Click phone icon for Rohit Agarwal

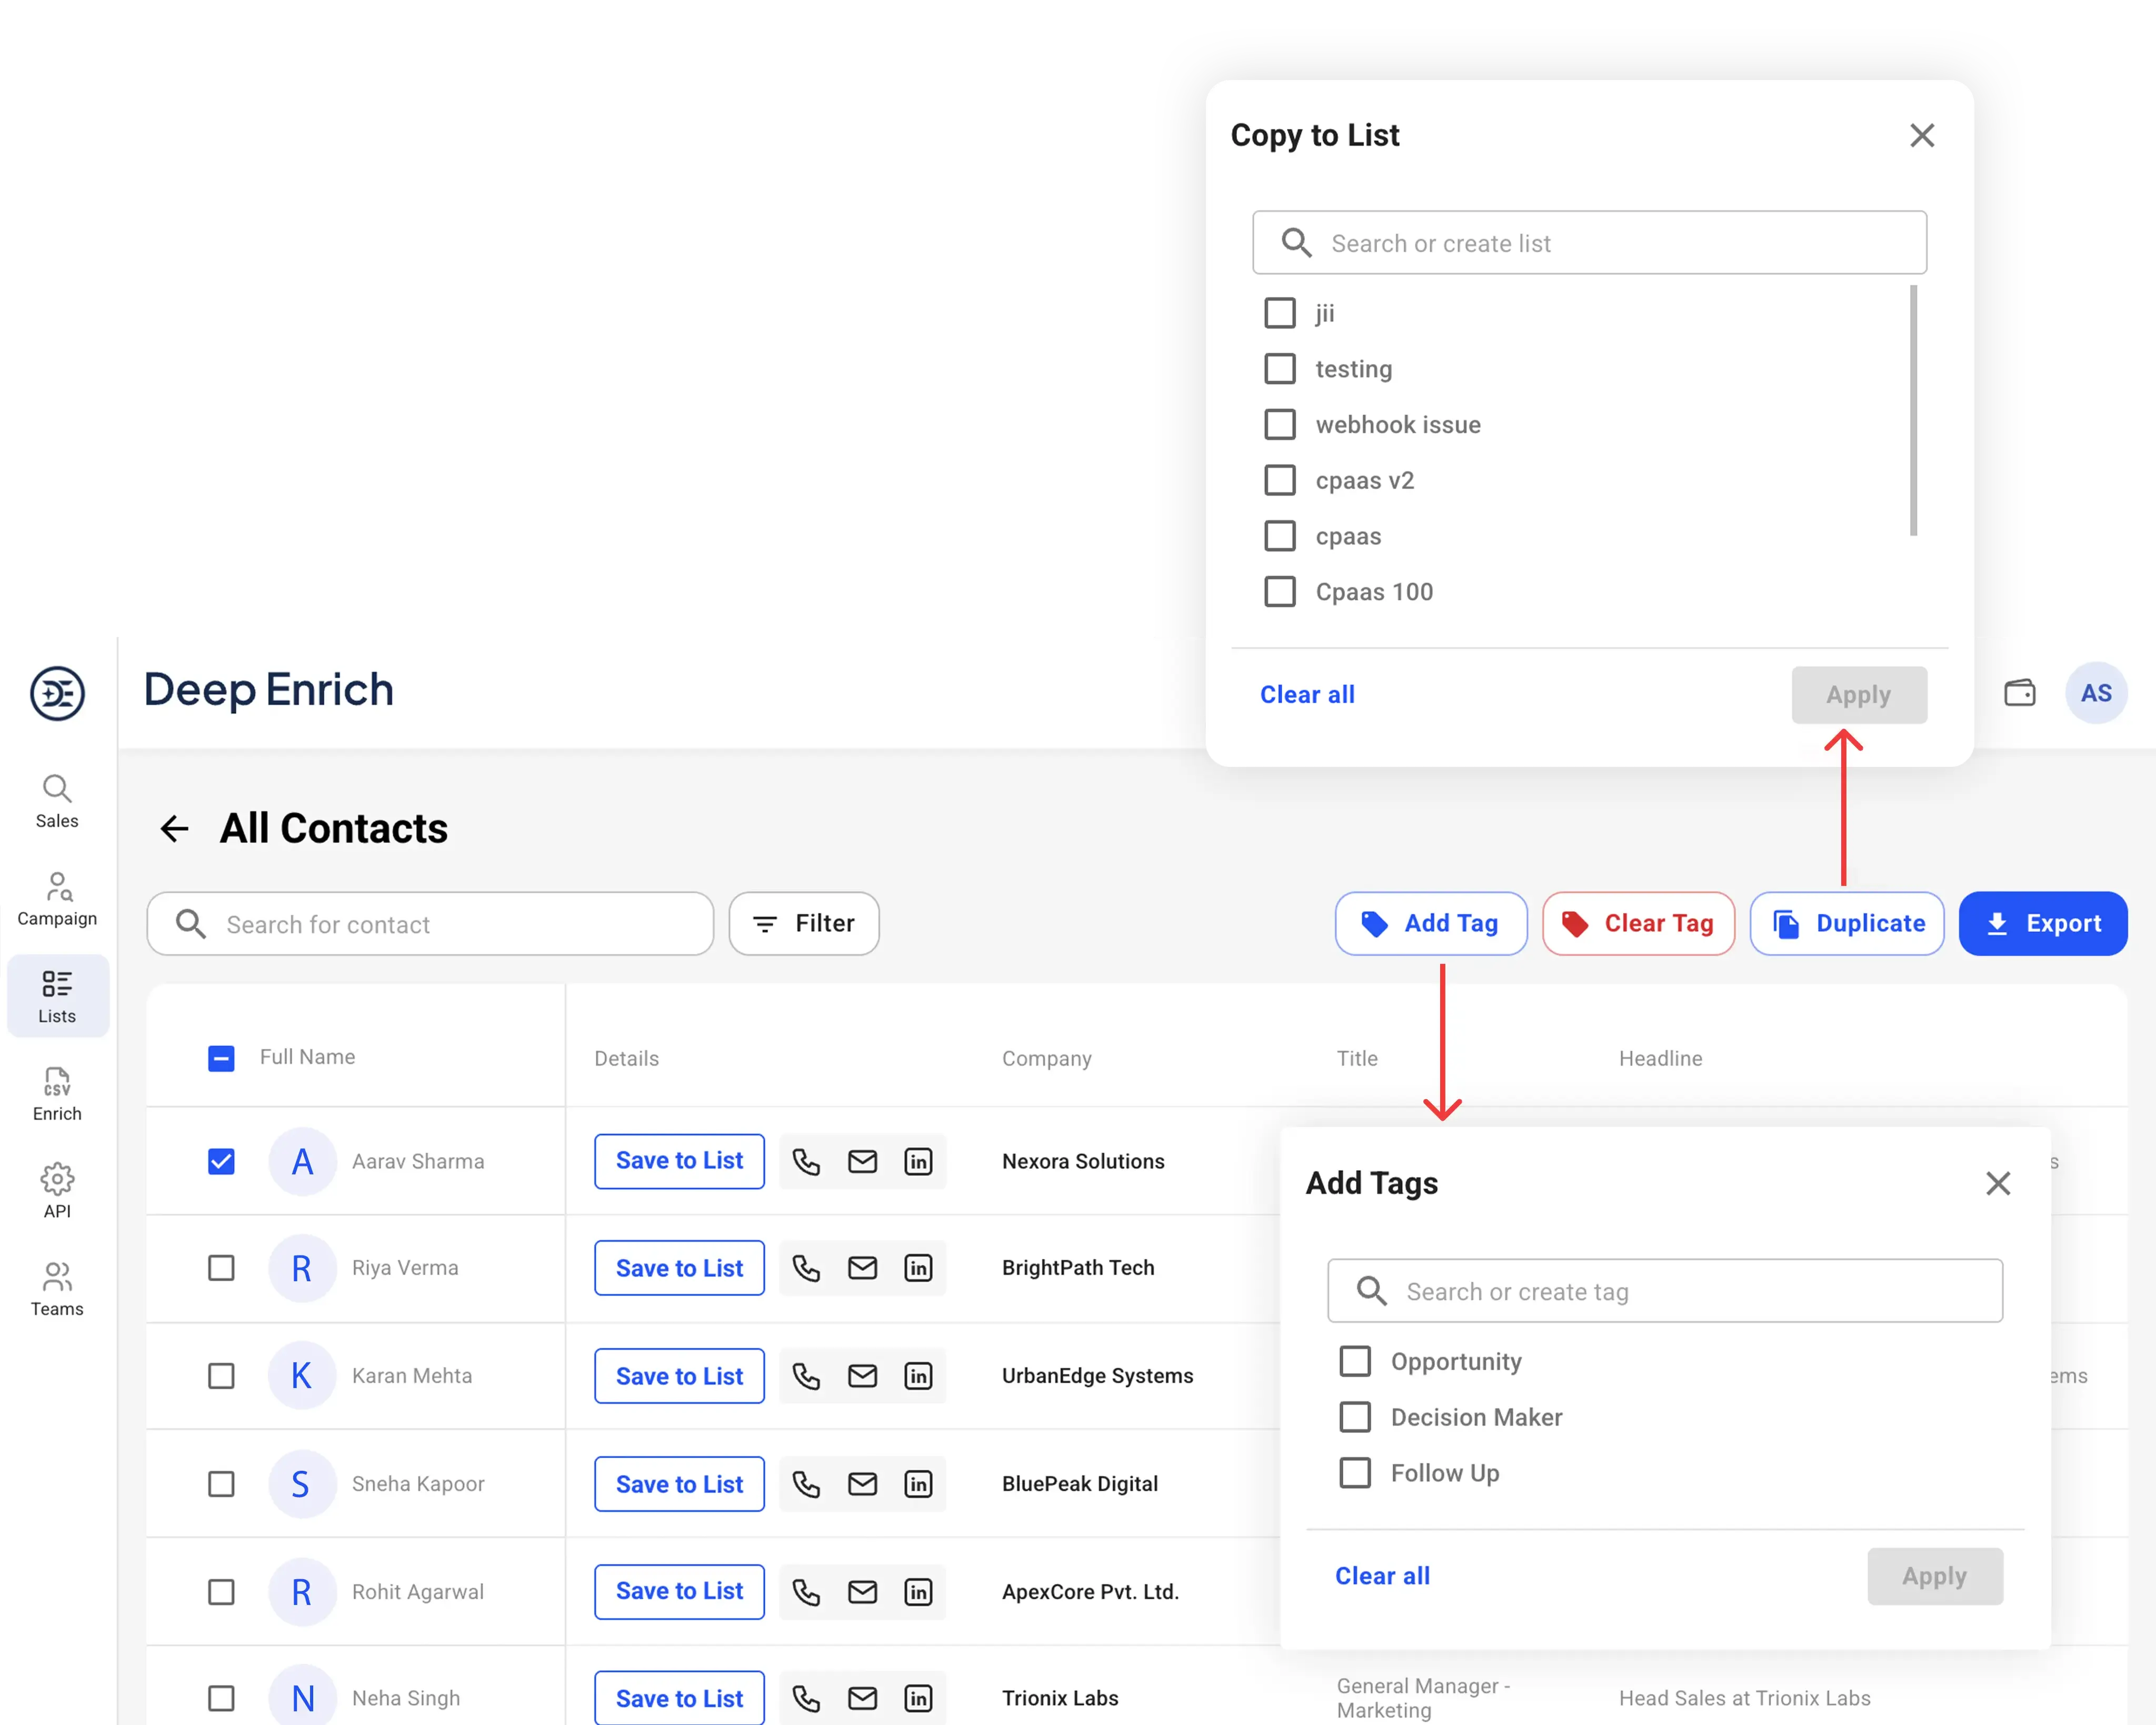(806, 1591)
